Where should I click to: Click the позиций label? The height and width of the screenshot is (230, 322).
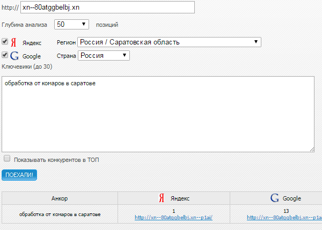coord(107,25)
